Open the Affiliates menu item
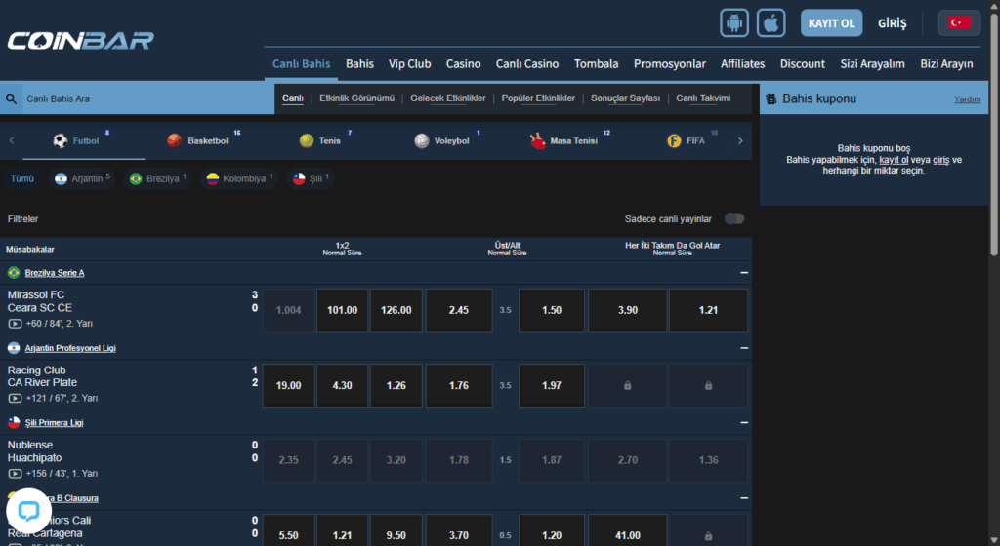 (742, 63)
